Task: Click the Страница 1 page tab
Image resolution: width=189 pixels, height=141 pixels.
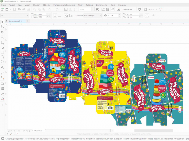Action: click(39, 130)
